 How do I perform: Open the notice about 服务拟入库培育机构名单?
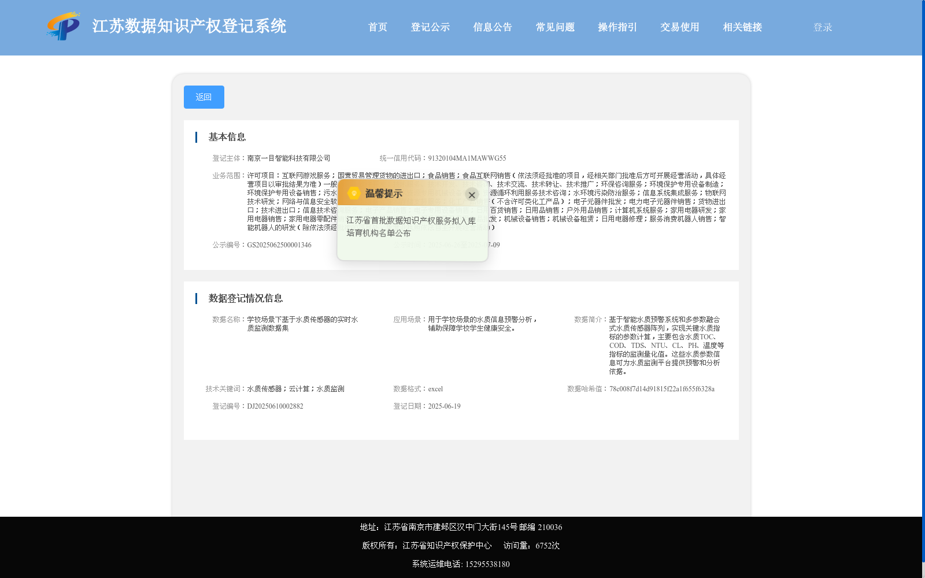tap(411, 227)
